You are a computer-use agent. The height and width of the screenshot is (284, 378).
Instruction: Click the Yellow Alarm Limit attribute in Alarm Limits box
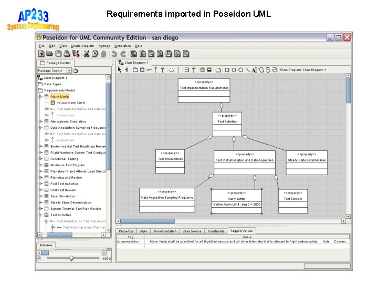(x=236, y=205)
